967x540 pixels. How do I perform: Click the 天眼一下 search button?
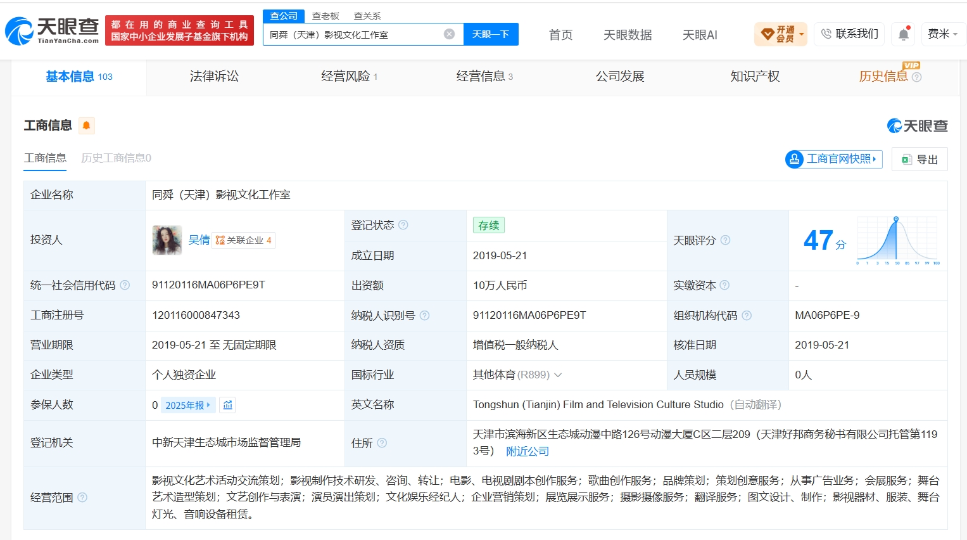click(491, 34)
